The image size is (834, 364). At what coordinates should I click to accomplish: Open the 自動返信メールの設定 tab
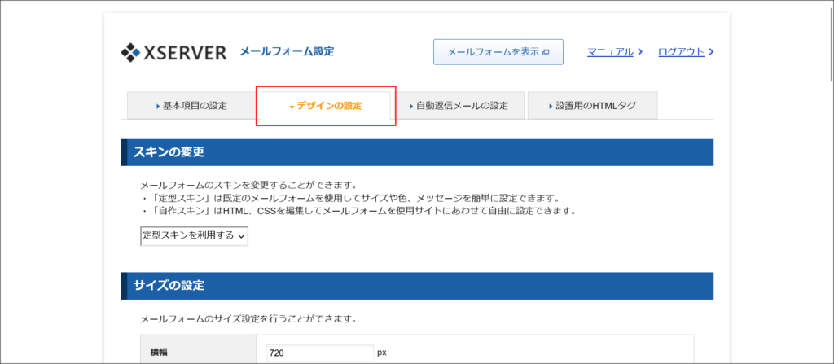[459, 105]
